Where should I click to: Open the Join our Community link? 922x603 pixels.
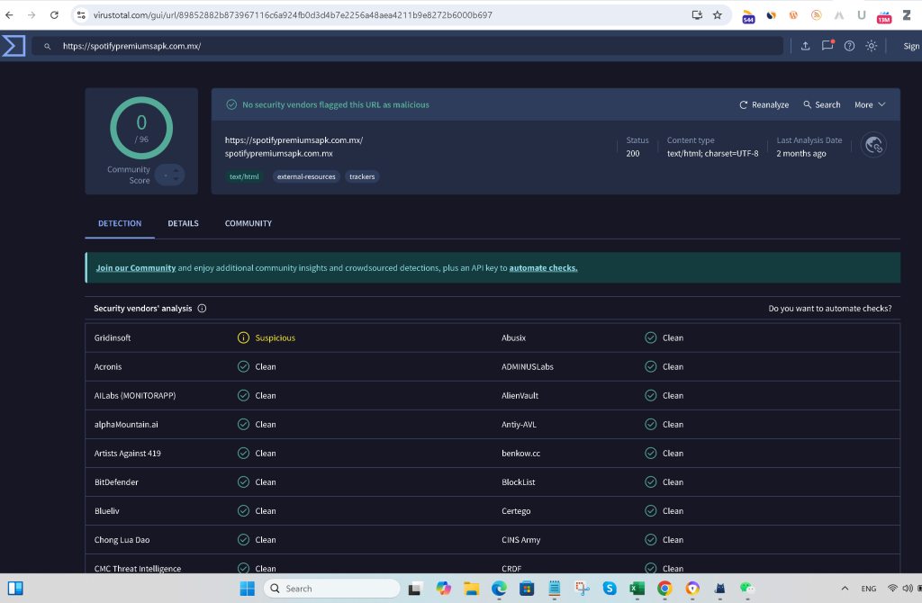[x=136, y=268]
